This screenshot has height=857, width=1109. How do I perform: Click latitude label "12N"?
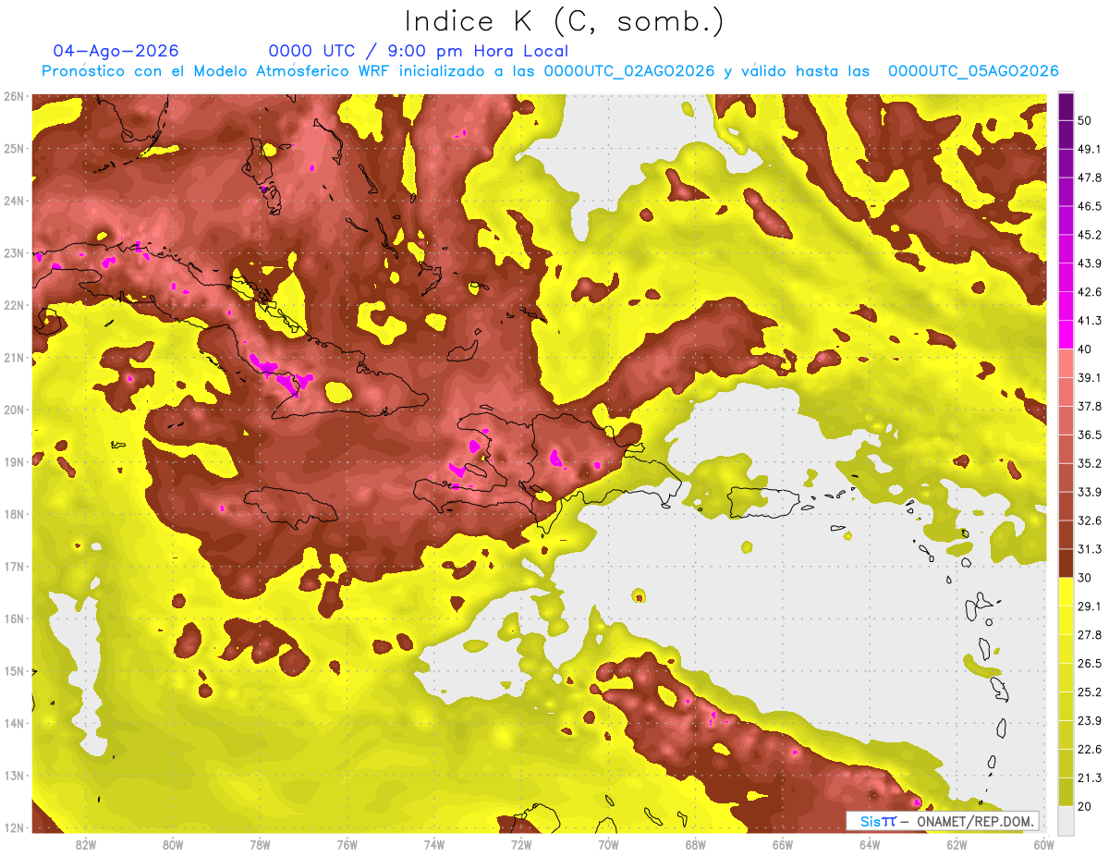14,827
